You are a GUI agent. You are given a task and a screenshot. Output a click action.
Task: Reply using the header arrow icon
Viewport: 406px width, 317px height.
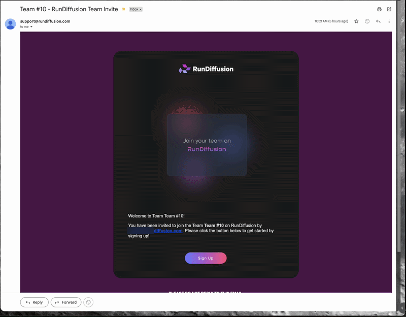coord(378,21)
